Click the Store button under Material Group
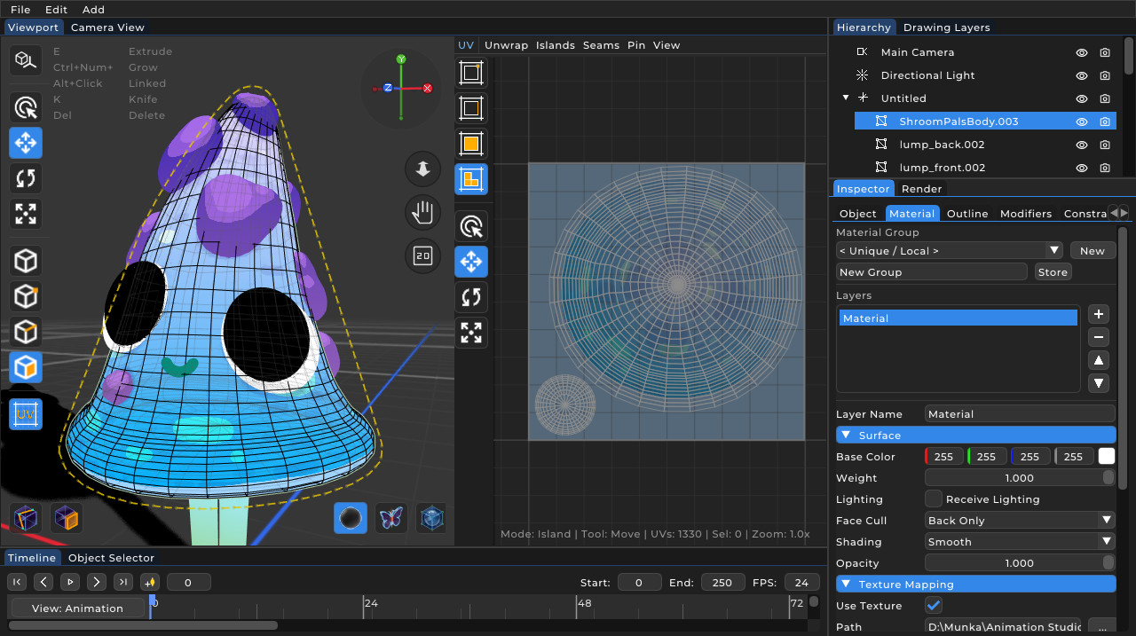This screenshot has width=1136, height=636. coord(1053,271)
